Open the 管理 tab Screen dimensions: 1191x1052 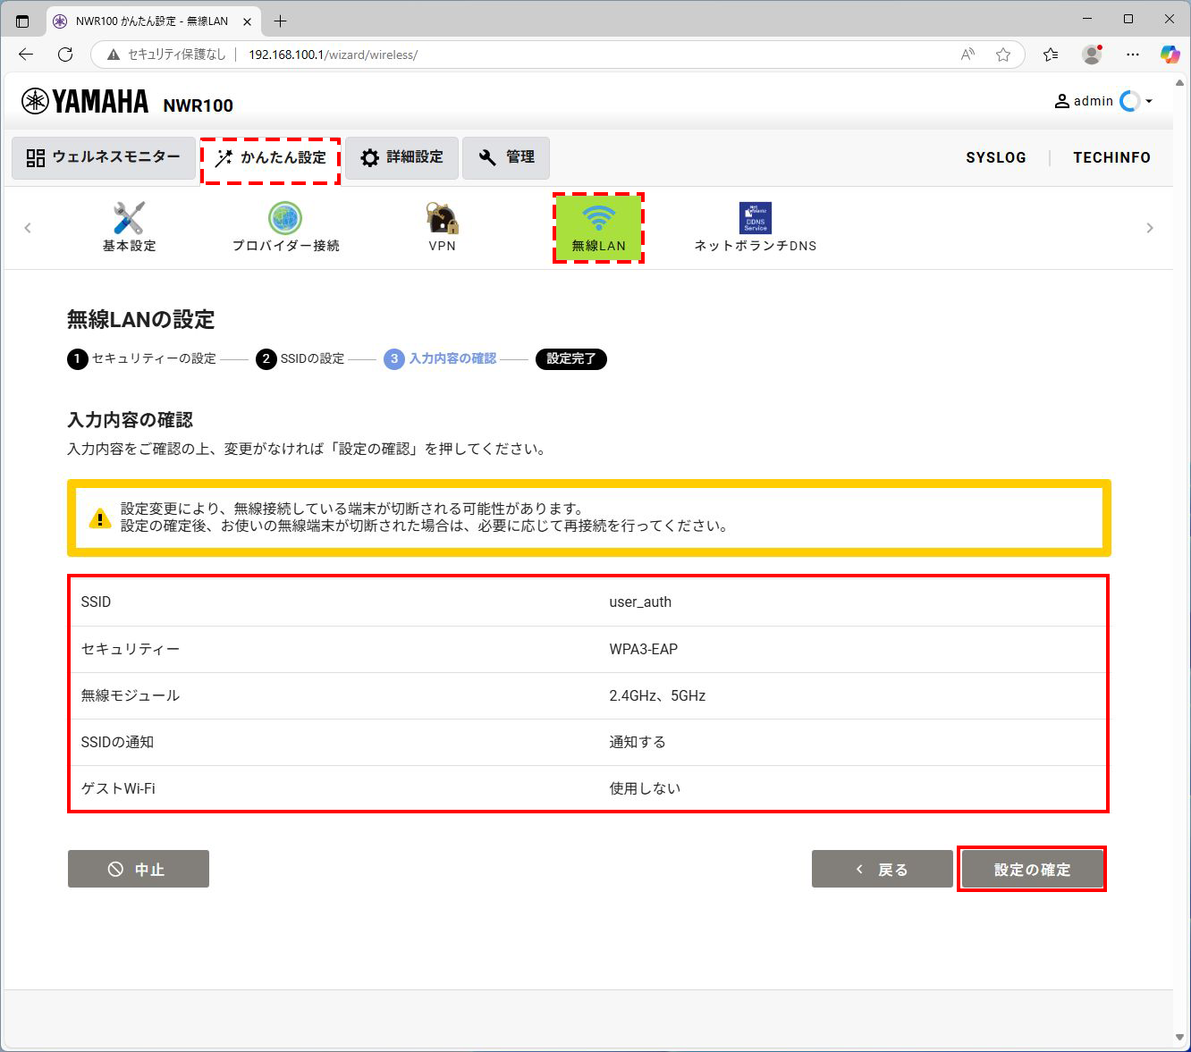pos(506,157)
